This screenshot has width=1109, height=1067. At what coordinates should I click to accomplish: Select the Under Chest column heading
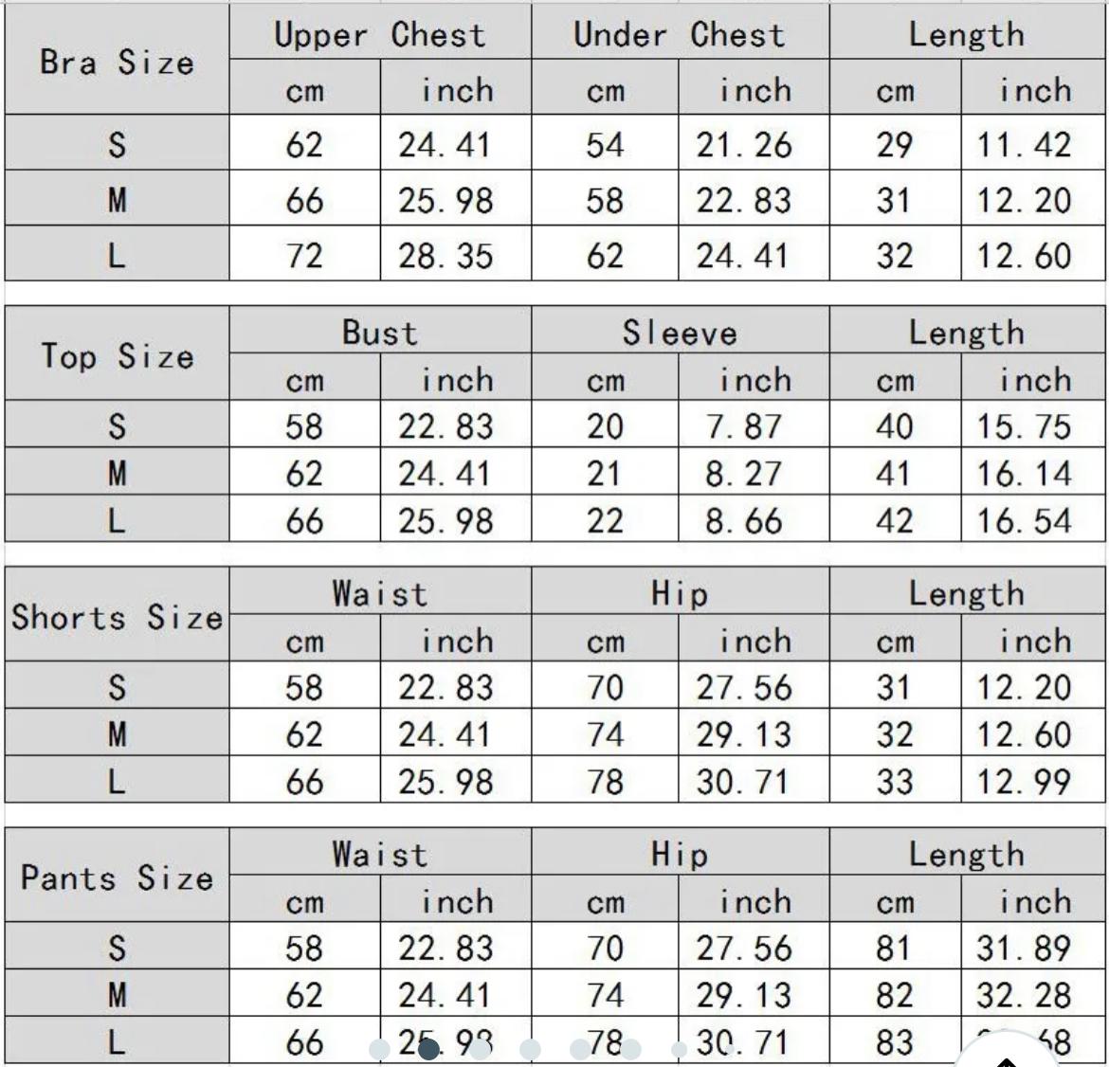[x=680, y=34]
